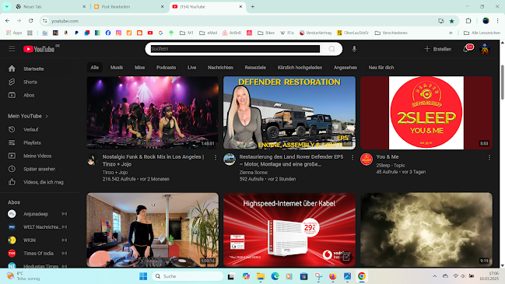Image resolution: width=505 pixels, height=284 pixels.
Task: Click the magnifier search button
Action: 331,49
